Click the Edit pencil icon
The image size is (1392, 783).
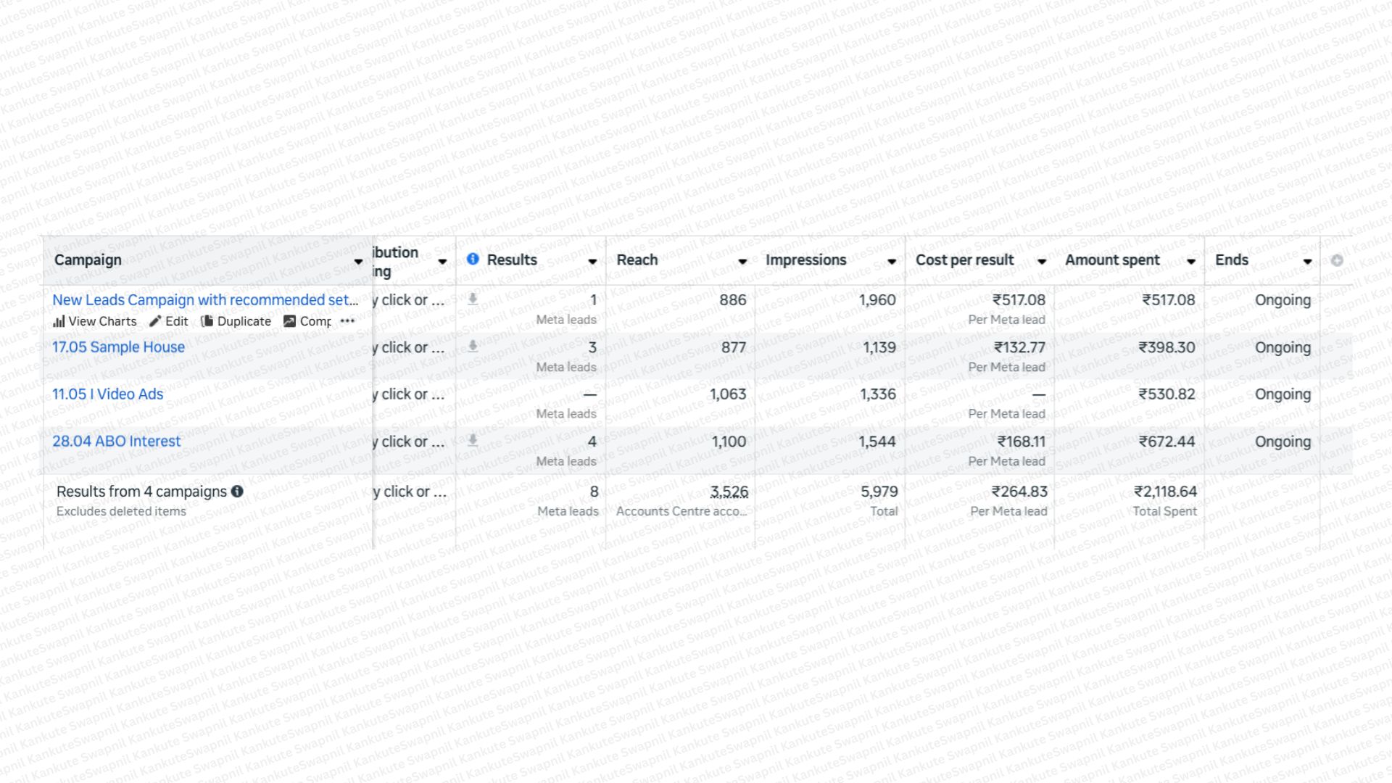[155, 321]
